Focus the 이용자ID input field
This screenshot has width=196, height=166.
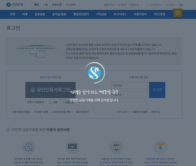click(129, 85)
